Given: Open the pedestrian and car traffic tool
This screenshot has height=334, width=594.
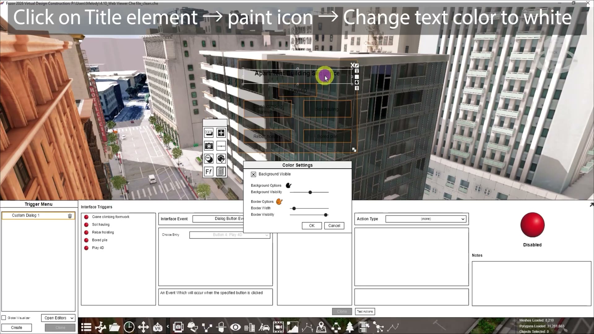Looking at the screenshot, I should click(264, 327).
